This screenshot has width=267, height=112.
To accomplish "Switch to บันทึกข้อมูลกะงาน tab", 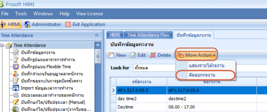I will tap(194, 35).
